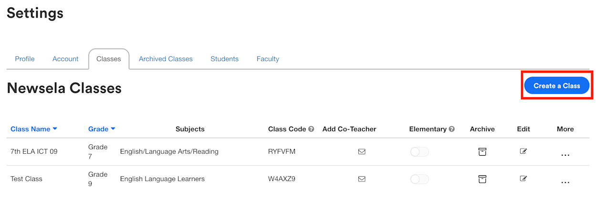Viewport: 606px width, 220px height.
Task: Open the Students tab
Action: pos(224,59)
